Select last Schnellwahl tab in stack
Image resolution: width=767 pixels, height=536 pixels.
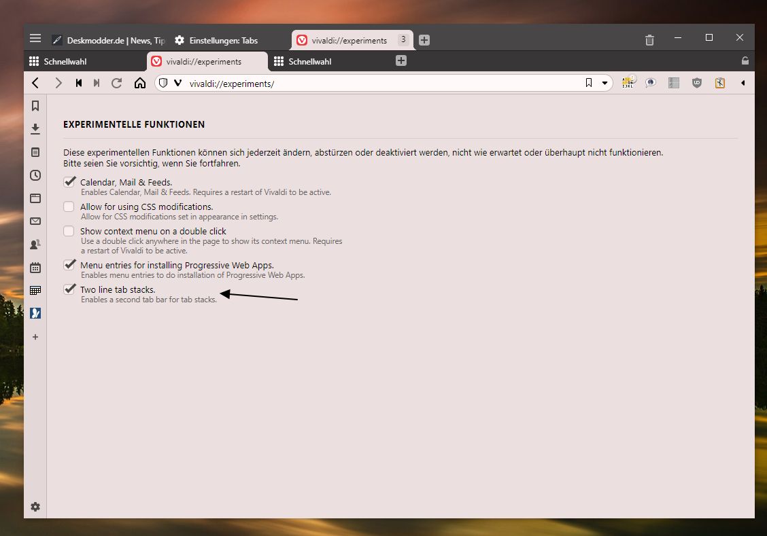330,61
